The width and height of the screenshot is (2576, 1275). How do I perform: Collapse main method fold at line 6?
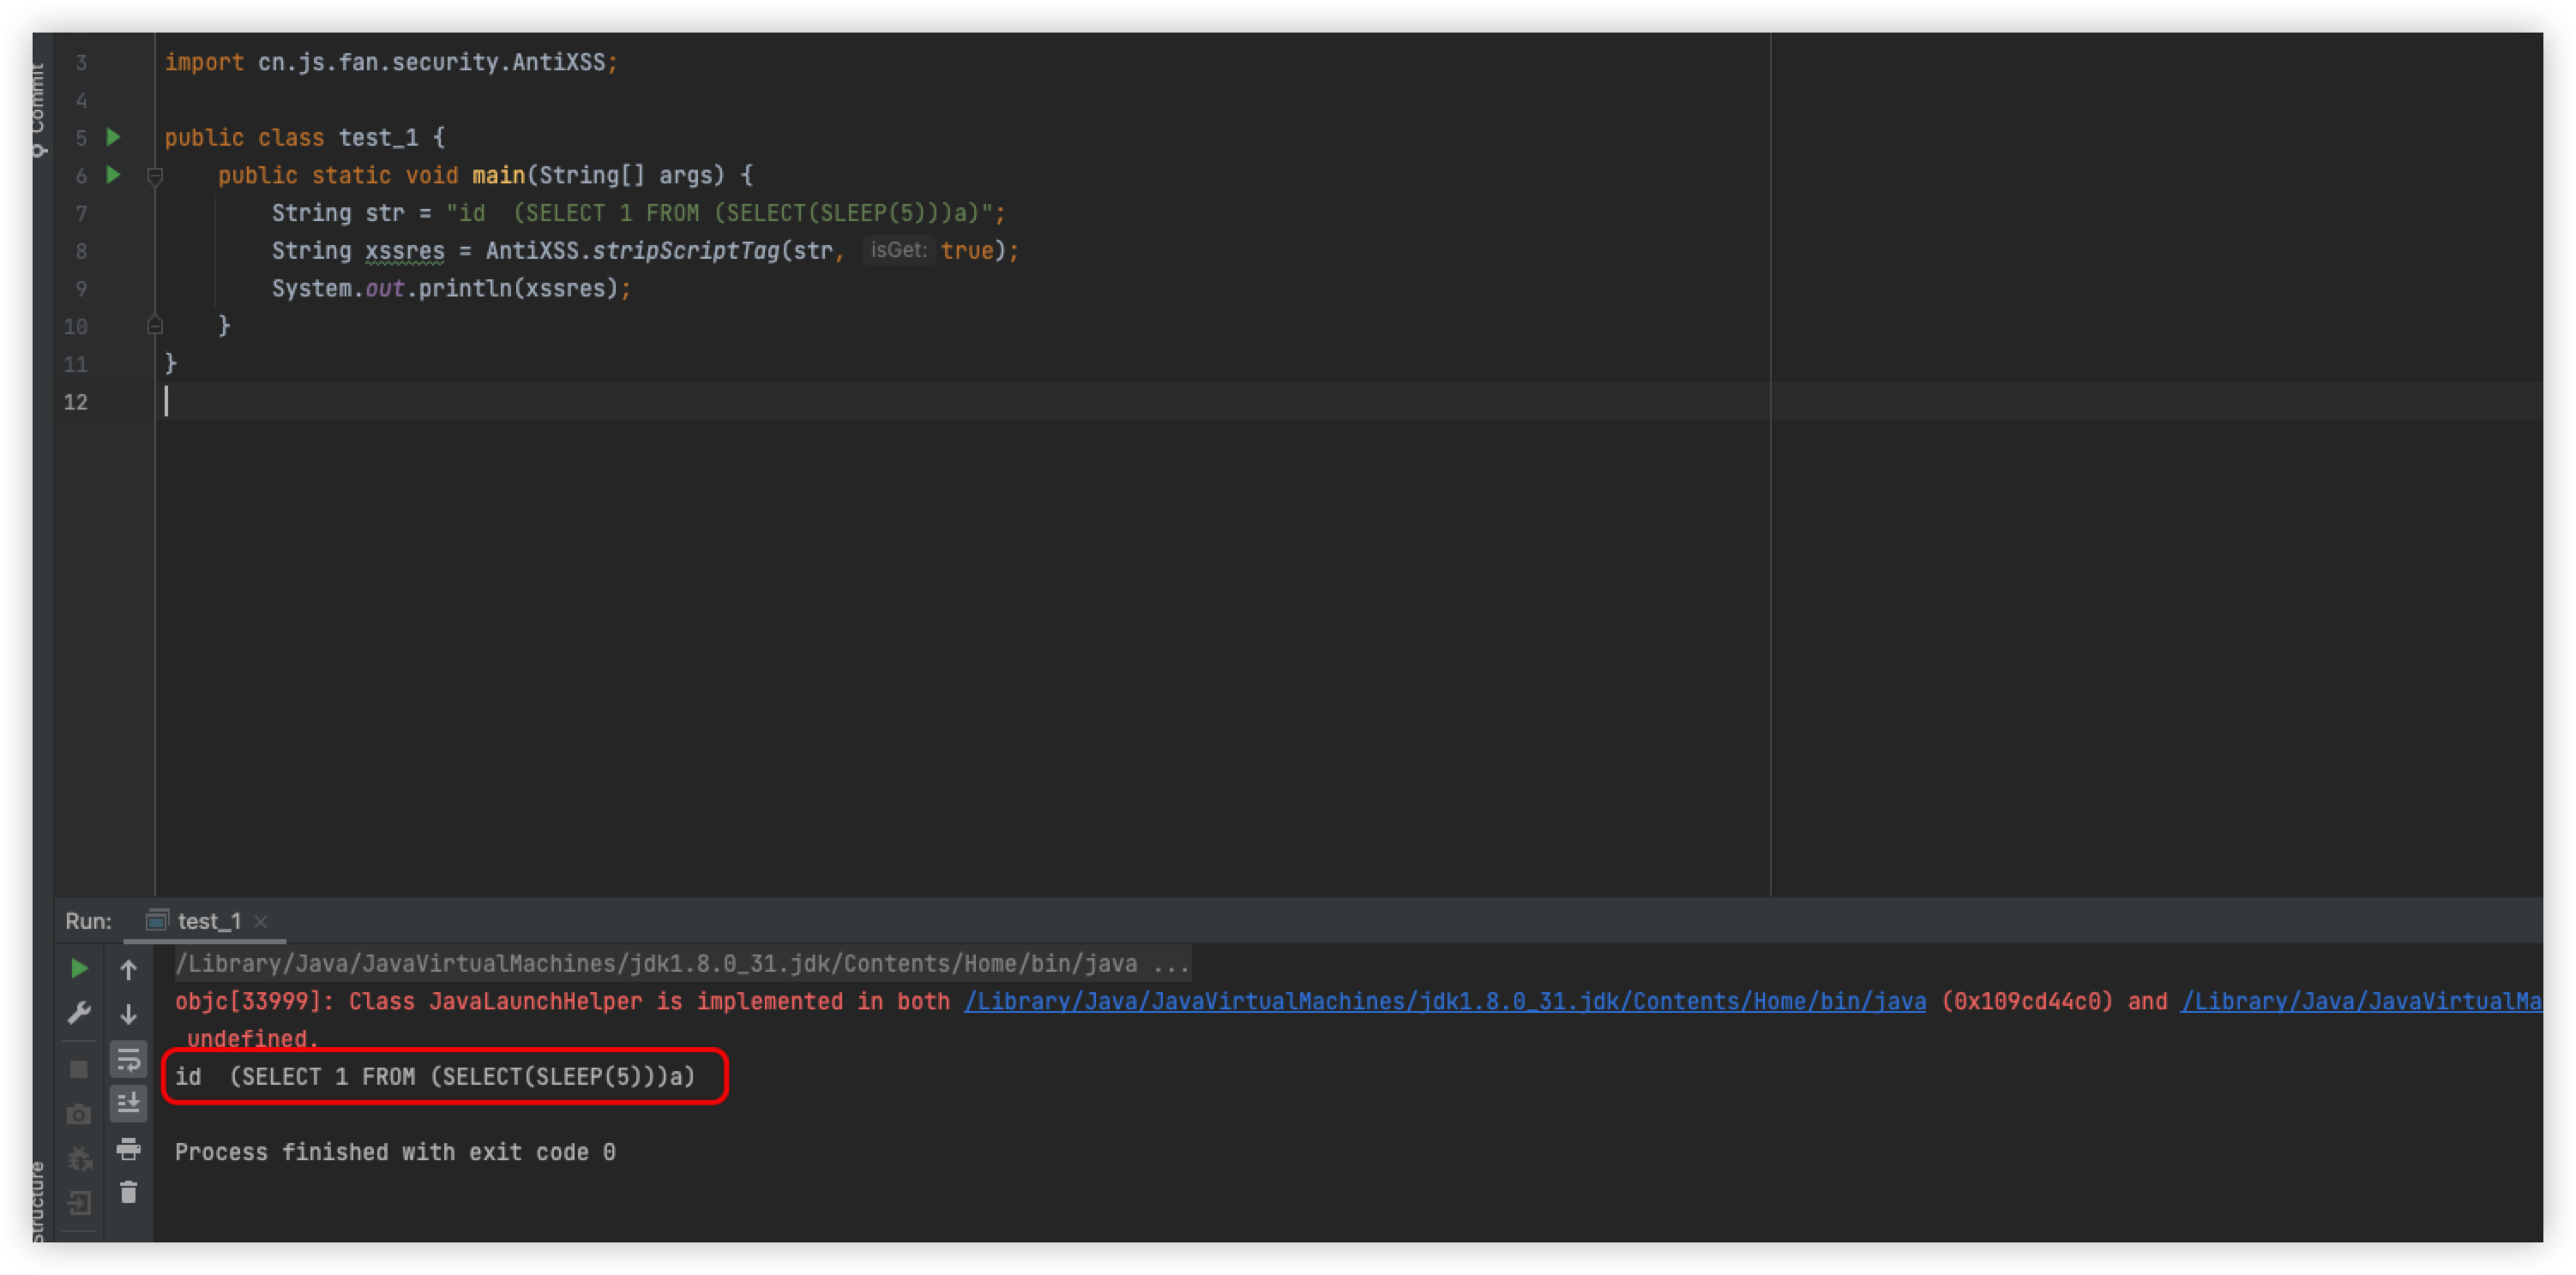pos(155,177)
